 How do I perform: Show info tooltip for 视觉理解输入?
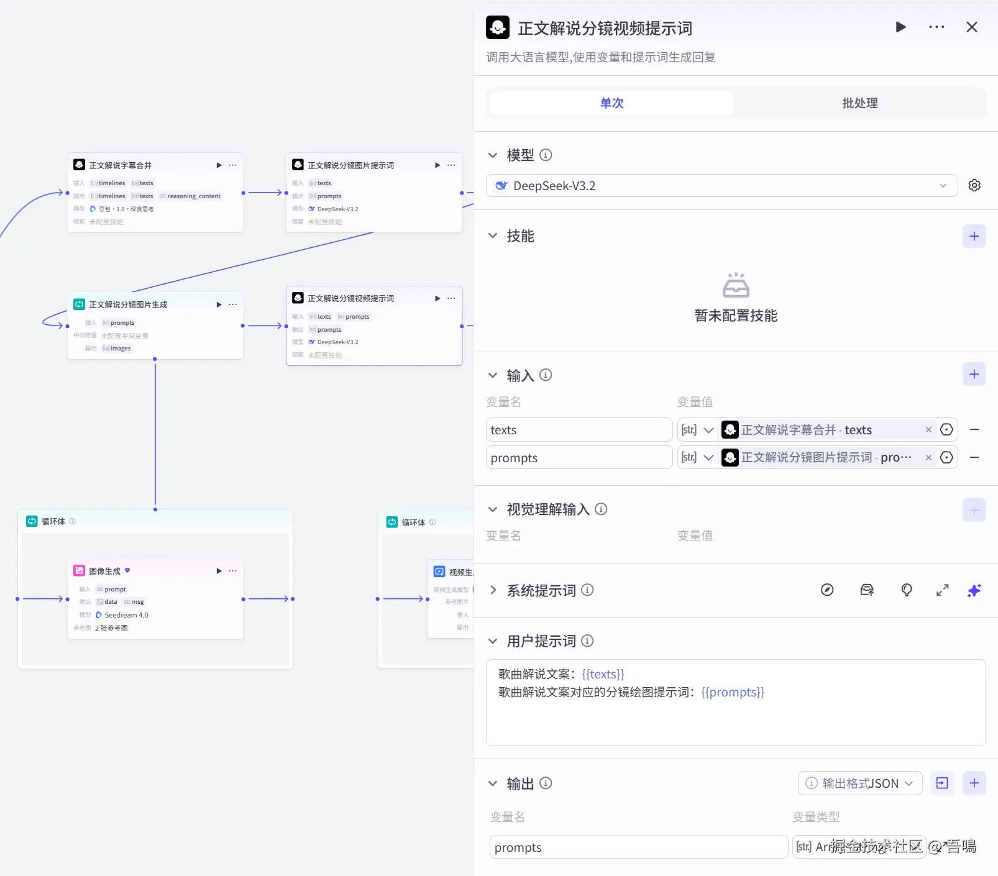coord(601,509)
